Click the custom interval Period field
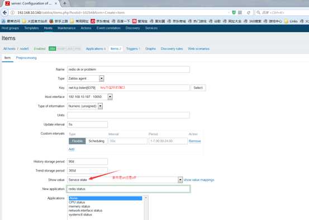Screen dimensions: 309x220 168,141
